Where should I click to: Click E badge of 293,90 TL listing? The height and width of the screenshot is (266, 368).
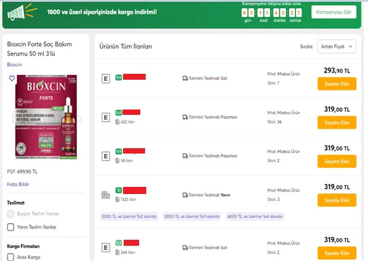106,79
